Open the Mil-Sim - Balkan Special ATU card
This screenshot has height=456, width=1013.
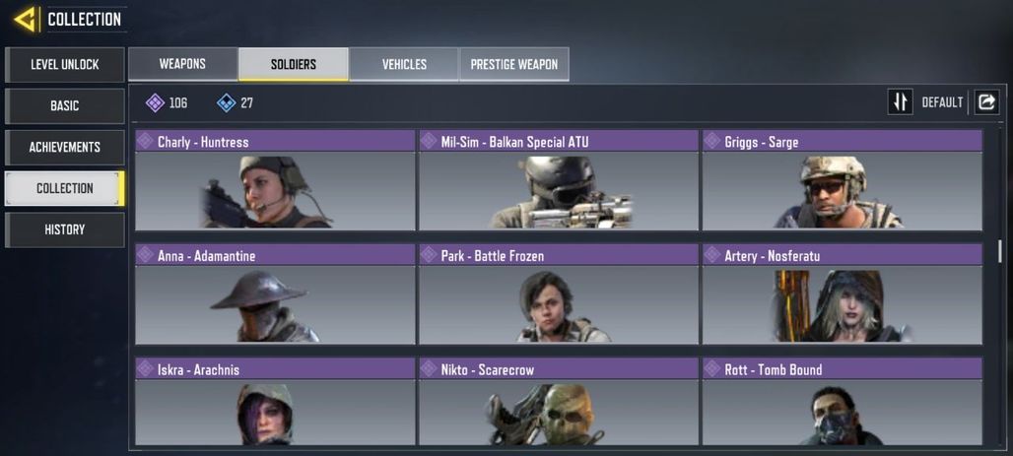click(x=559, y=180)
